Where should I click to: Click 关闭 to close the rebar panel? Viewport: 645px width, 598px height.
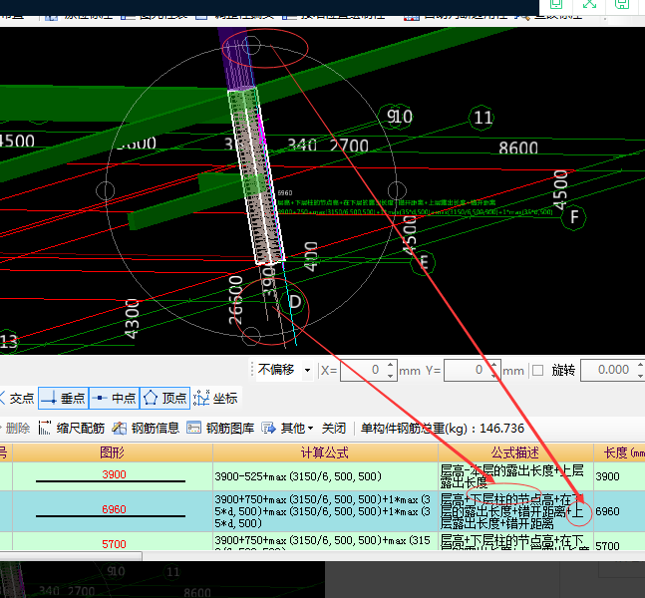tap(334, 429)
